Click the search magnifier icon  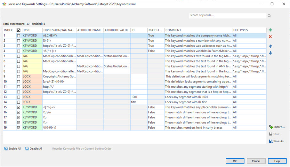(x=270, y=16)
